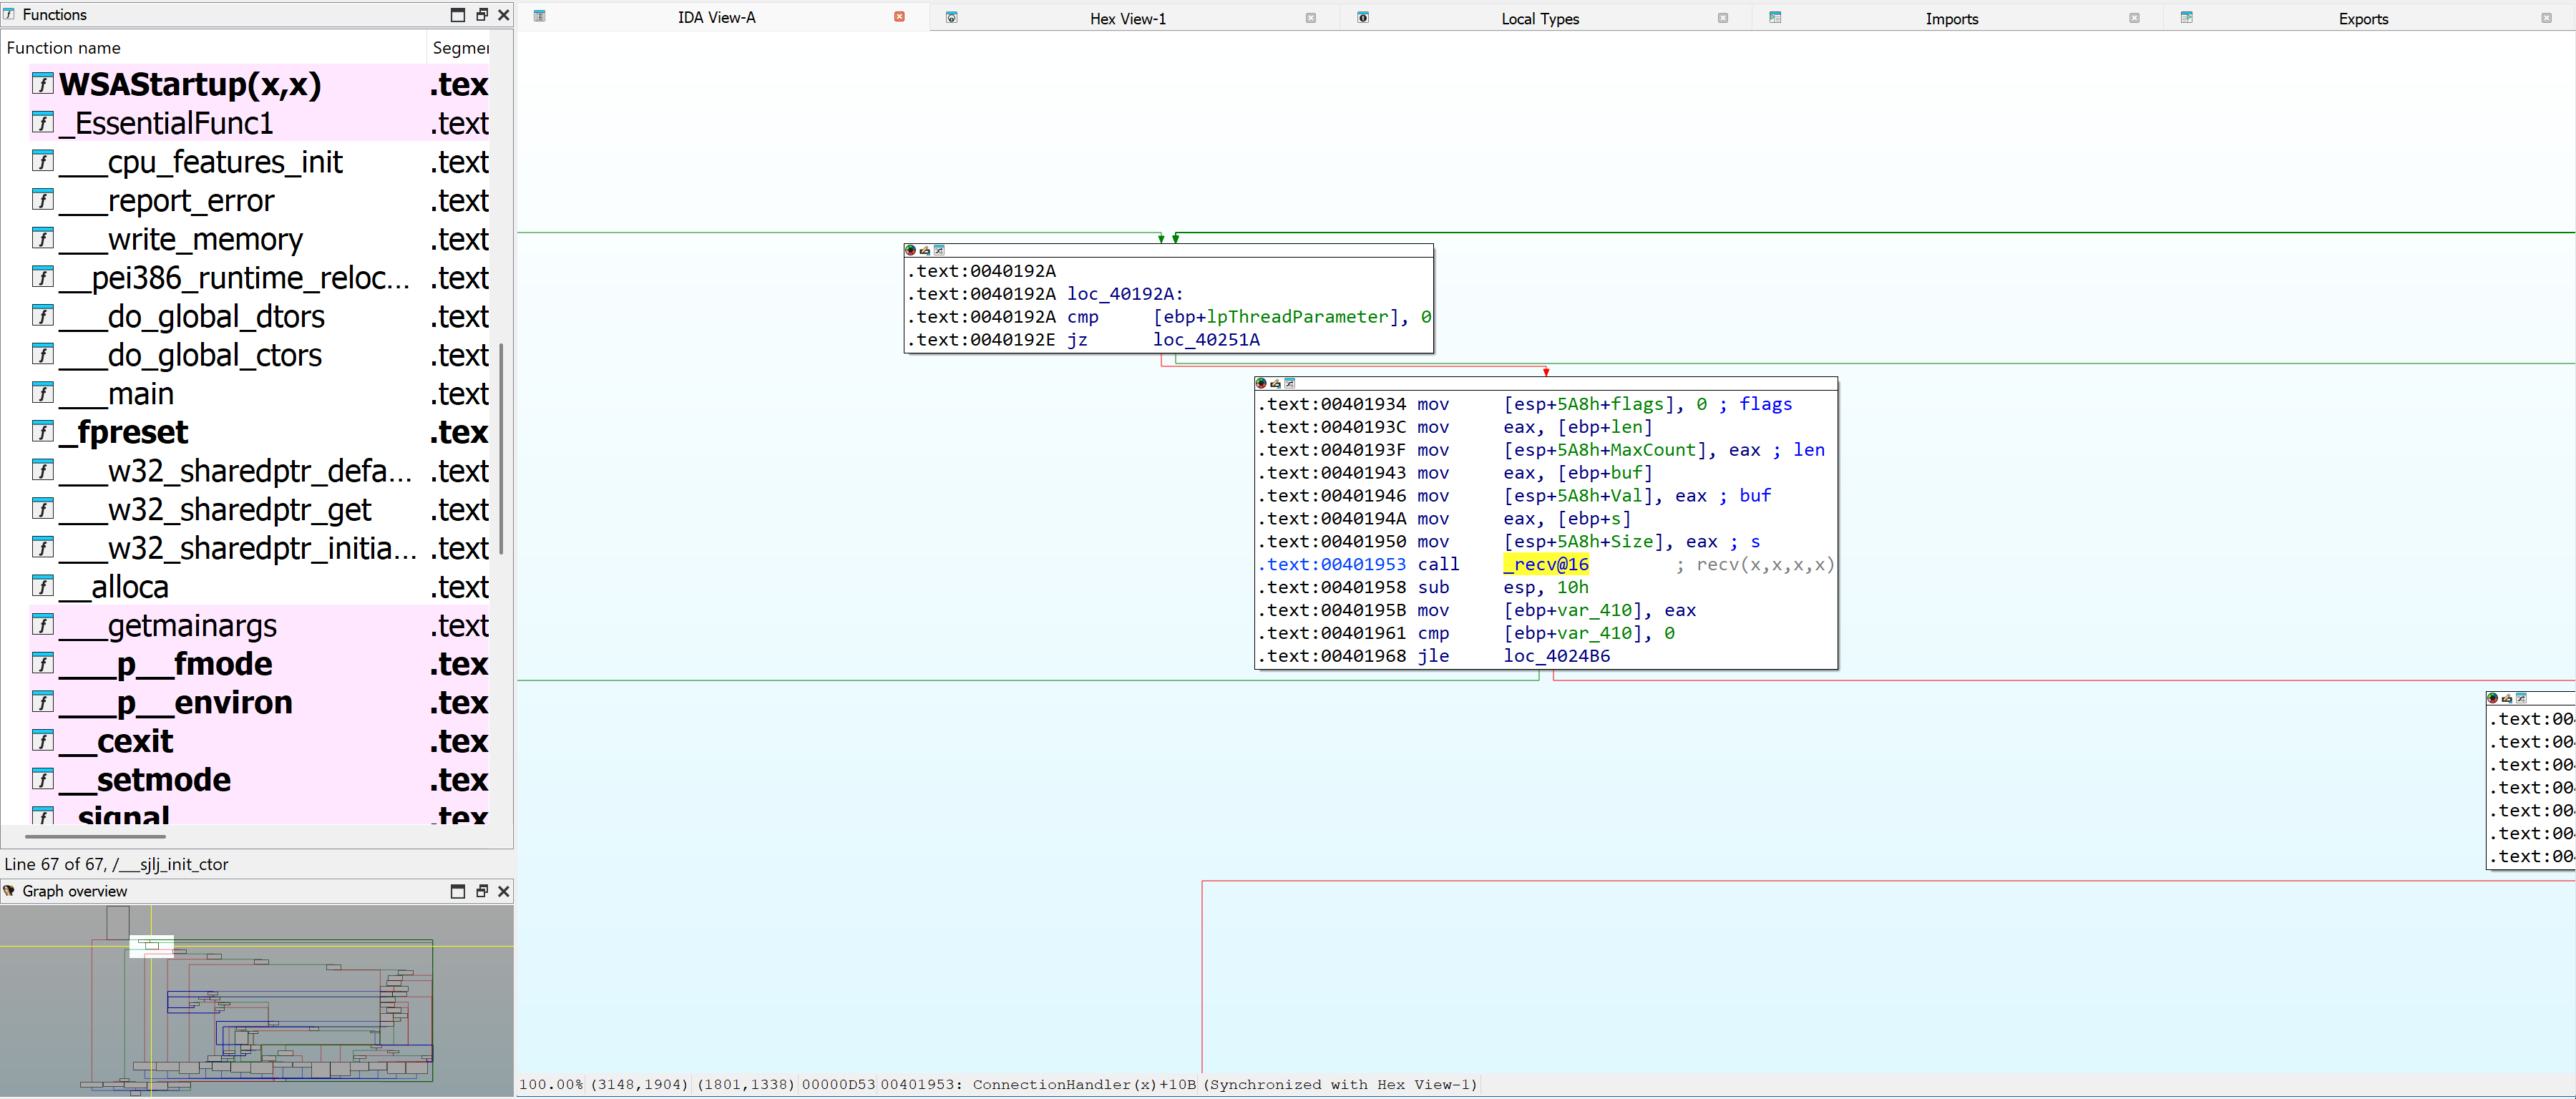The width and height of the screenshot is (2576, 1099).
Task: Close the Hex View-1 tab
Action: (1310, 17)
